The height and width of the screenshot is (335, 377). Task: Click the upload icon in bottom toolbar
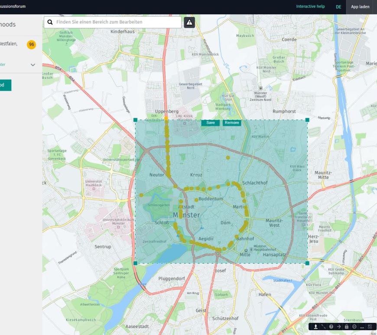316,326
